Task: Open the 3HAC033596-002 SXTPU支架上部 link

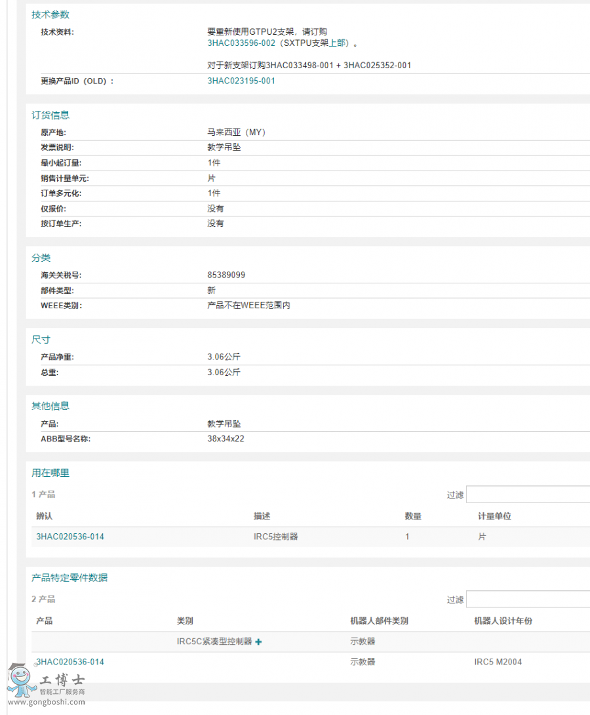Action: pyautogui.click(x=240, y=43)
